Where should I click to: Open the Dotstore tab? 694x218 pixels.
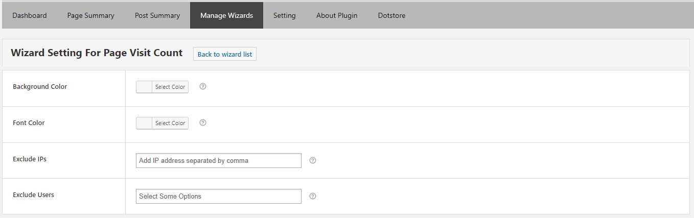point(391,15)
